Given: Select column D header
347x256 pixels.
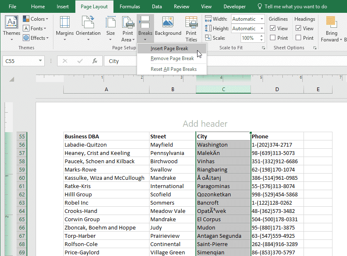Looking at the screenshot, I should 277,89.
